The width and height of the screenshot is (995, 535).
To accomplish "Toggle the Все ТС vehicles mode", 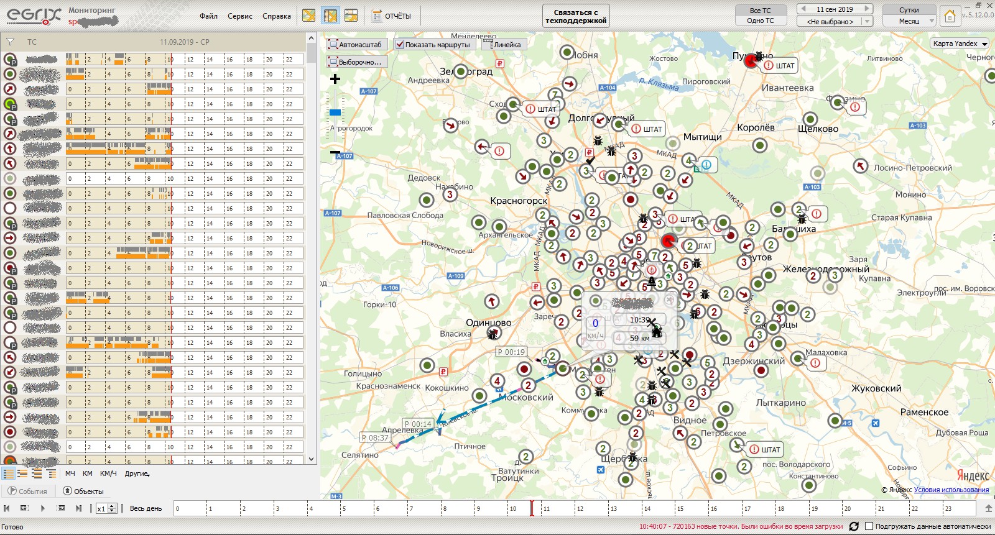I will click(760, 10).
